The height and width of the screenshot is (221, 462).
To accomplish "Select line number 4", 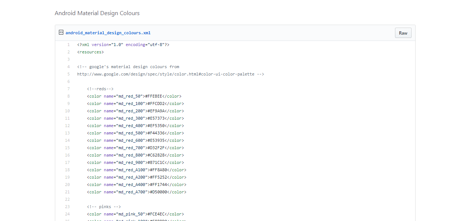I will (68, 67).
